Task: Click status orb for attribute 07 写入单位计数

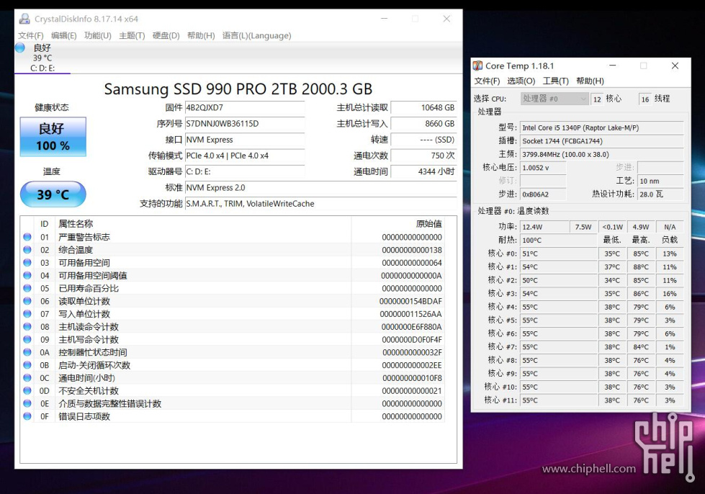Action: 27,314
